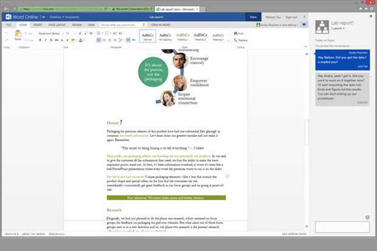
Task: Toggle Strikethrough formatting
Action: click(57, 40)
